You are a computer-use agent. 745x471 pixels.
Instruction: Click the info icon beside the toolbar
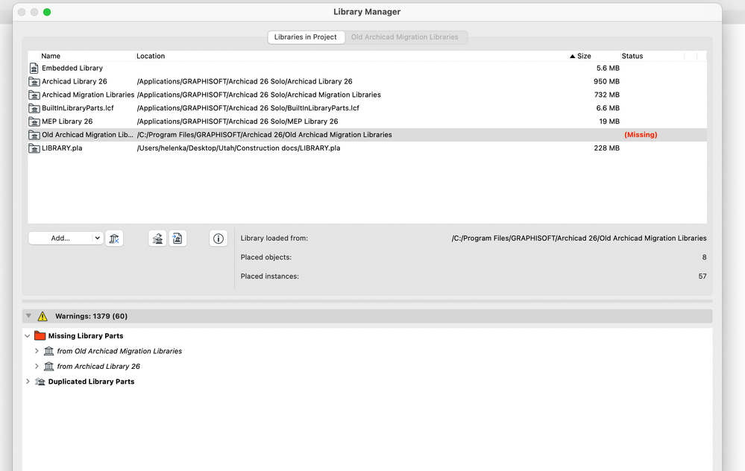point(218,238)
